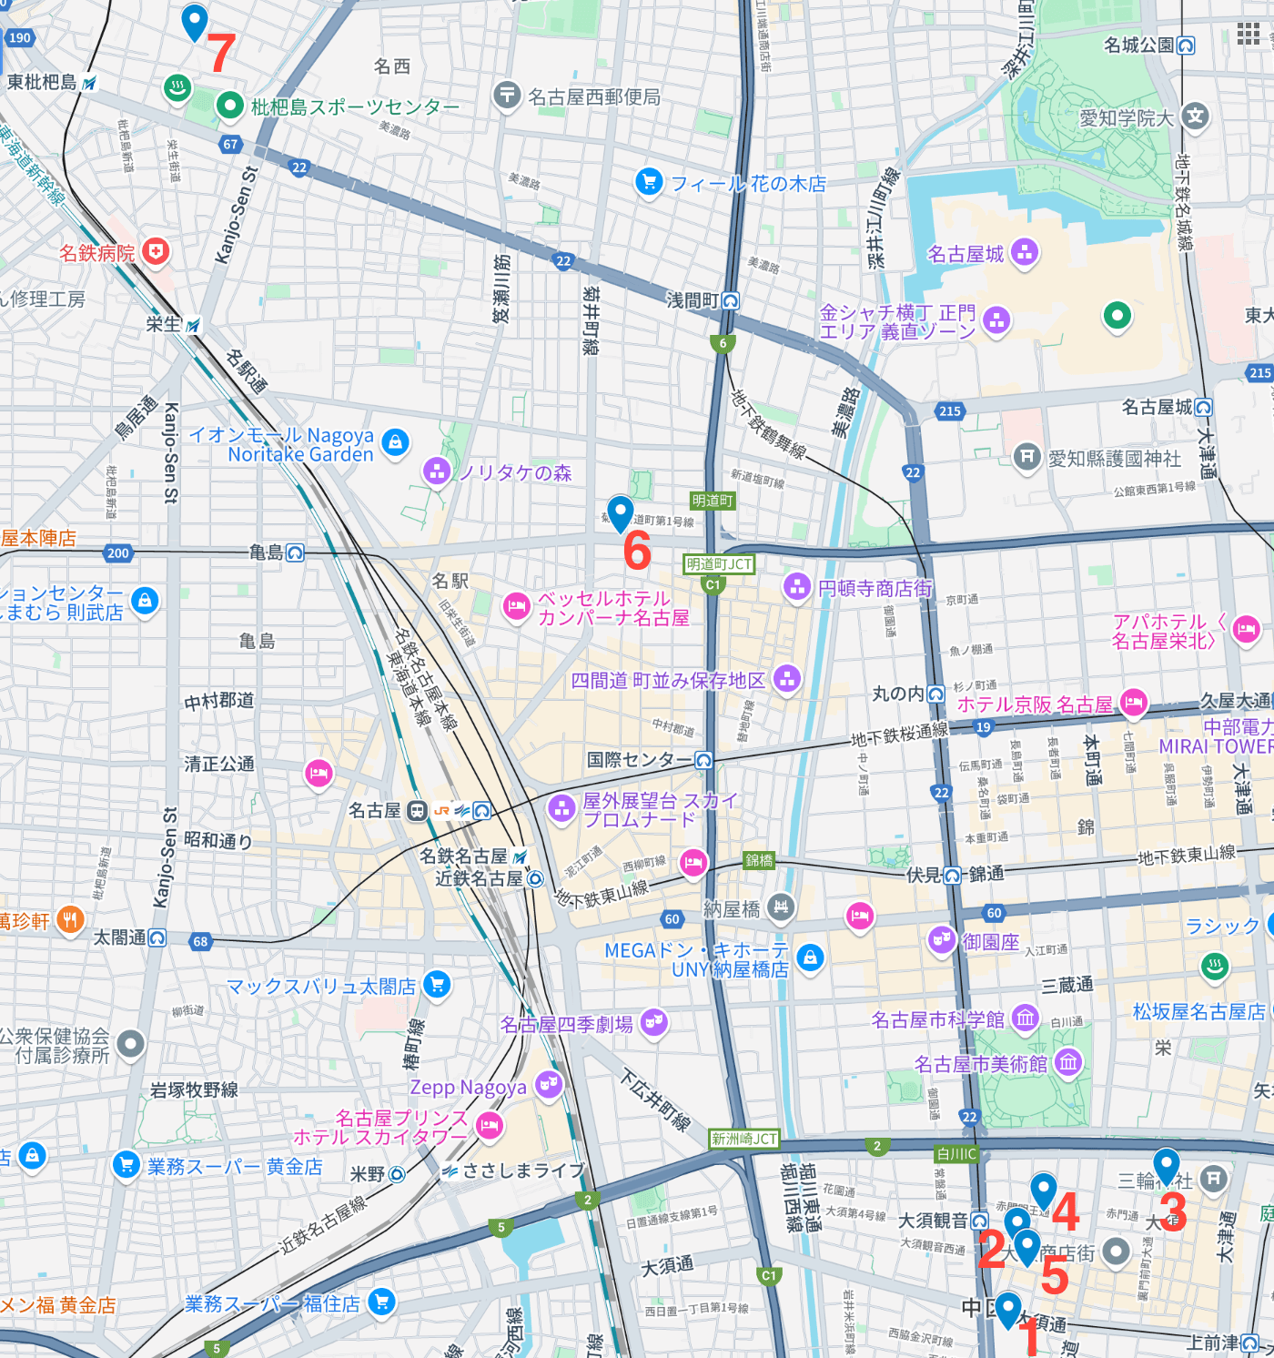Image resolution: width=1274 pixels, height=1358 pixels.
Task: Select the イオンモール Nagoya Noritake Garden icon
Action: point(395,443)
